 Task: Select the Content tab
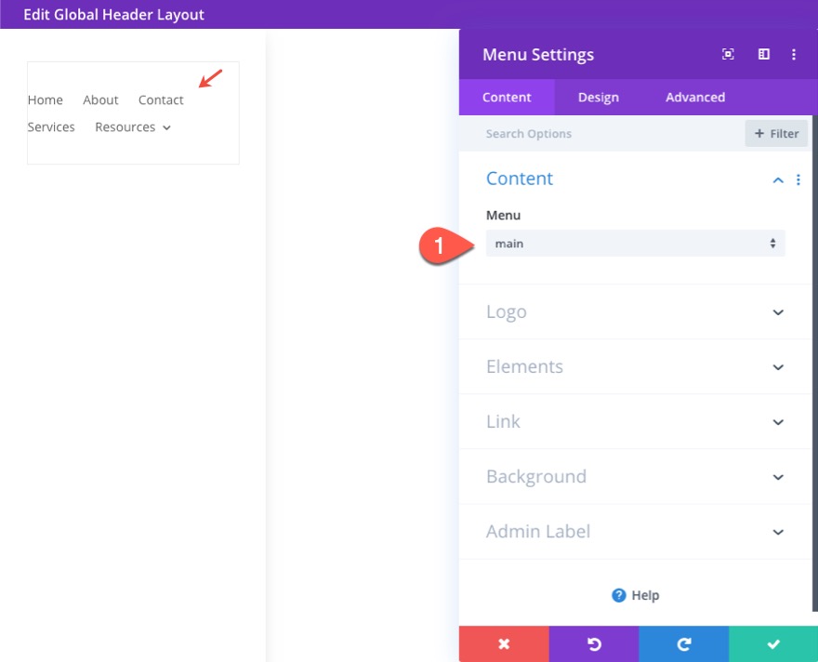click(x=507, y=97)
